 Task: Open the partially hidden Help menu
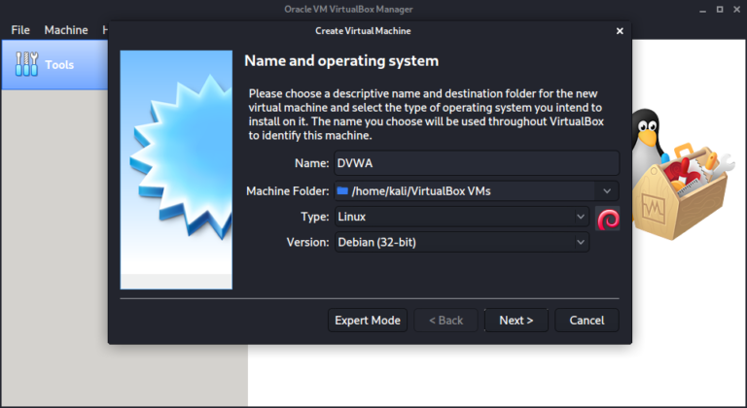tap(104, 30)
